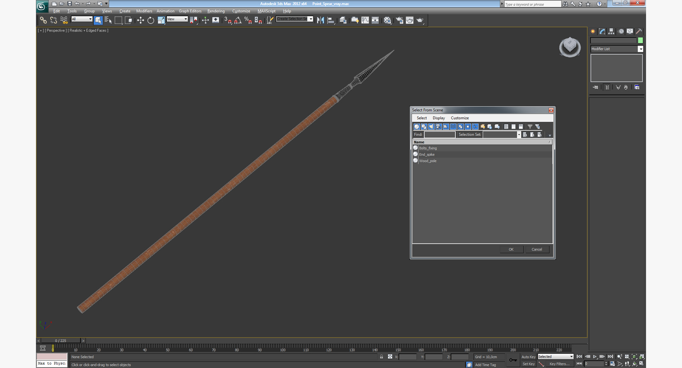Pick the Rectangular Selection Region tool
This screenshot has width=682, height=368.
tap(118, 20)
